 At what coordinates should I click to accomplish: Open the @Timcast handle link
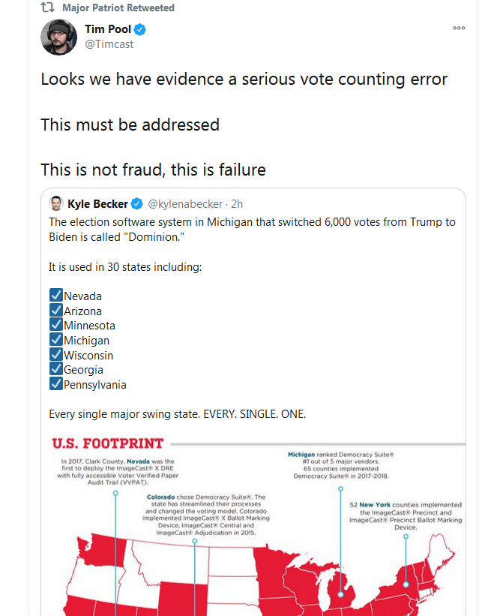109,44
